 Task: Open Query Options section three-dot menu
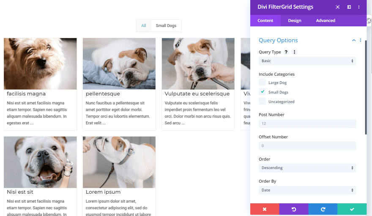[360, 40]
